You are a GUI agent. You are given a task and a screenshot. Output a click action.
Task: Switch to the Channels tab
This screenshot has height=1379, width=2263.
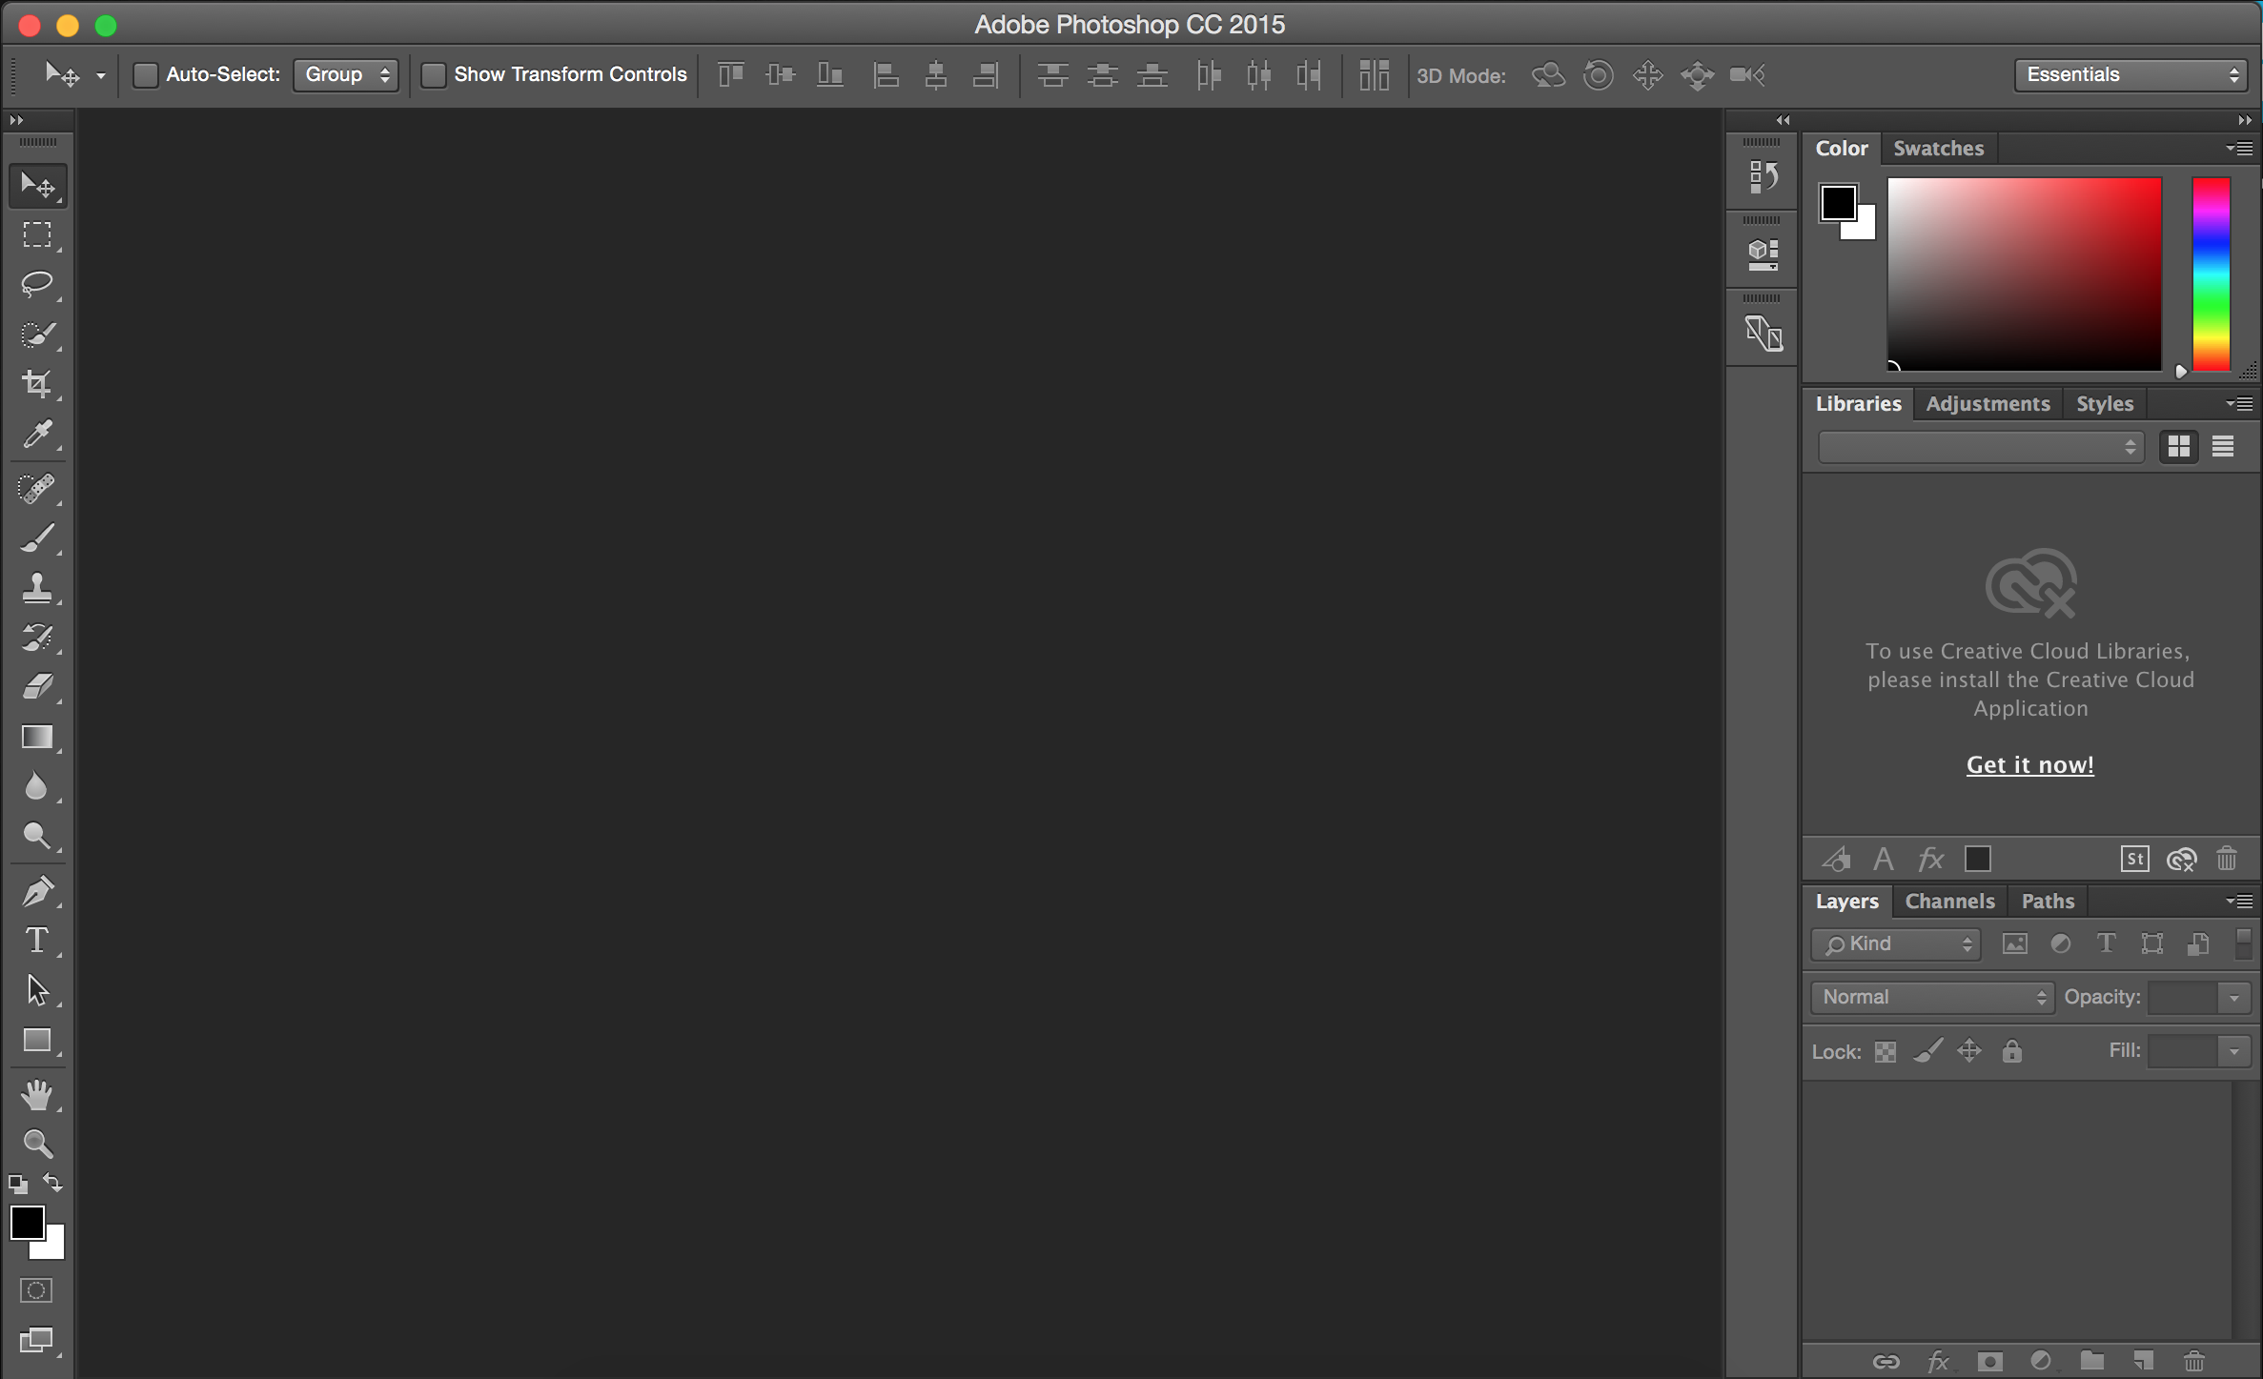[x=1947, y=901]
